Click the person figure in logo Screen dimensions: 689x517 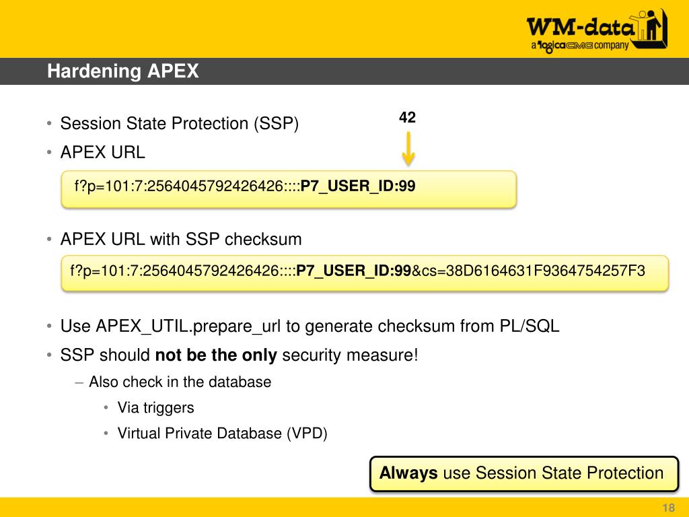pos(651,26)
